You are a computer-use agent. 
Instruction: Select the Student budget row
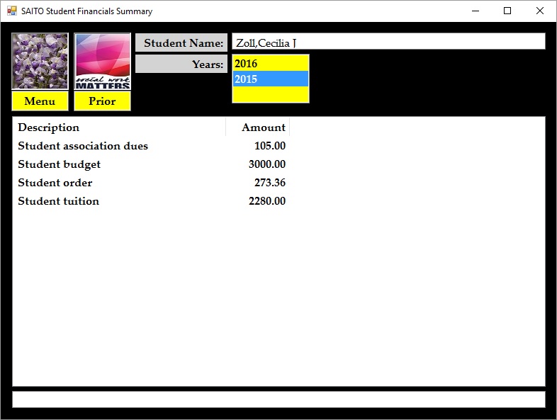(x=60, y=164)
